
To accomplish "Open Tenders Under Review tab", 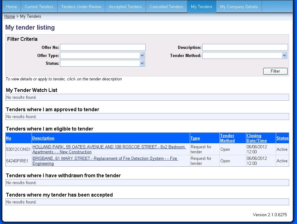I will (x=81, y=7).
